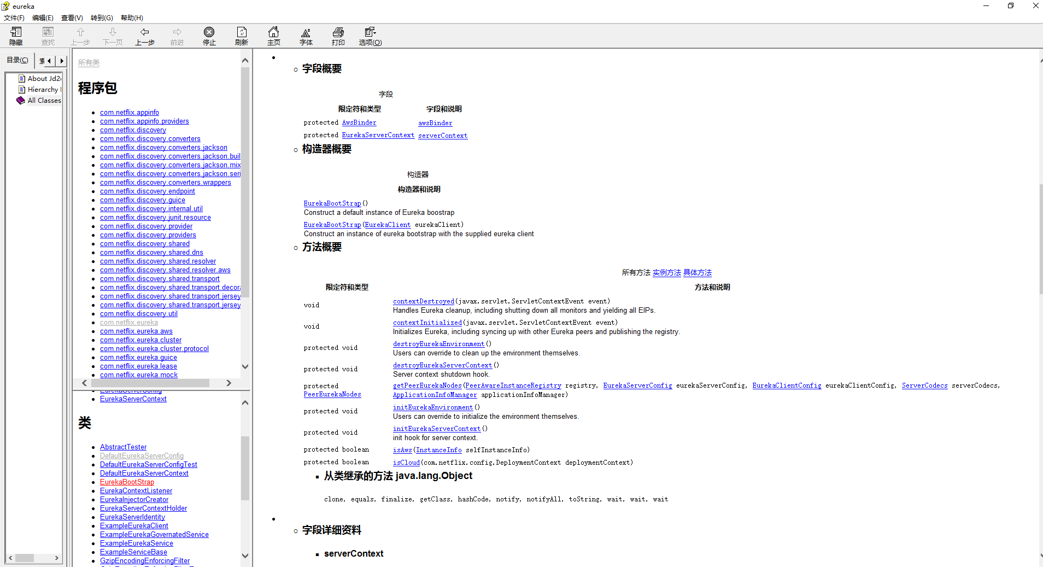Go to the Home (主页) icon
The image size is (1043, 567).
tap(274, 32)
